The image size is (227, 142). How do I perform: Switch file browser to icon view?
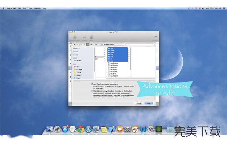81,44
